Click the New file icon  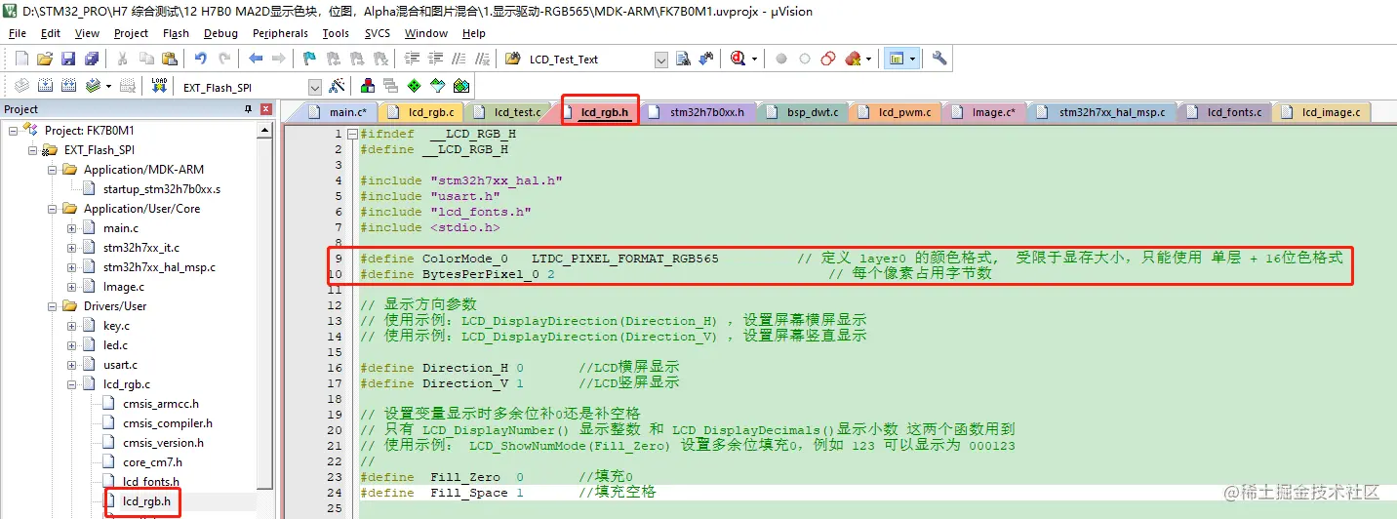[21, 59]
